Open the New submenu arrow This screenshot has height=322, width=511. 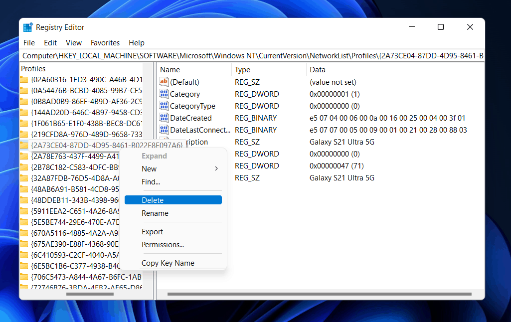pyautogui.click(x=216, y=169)
